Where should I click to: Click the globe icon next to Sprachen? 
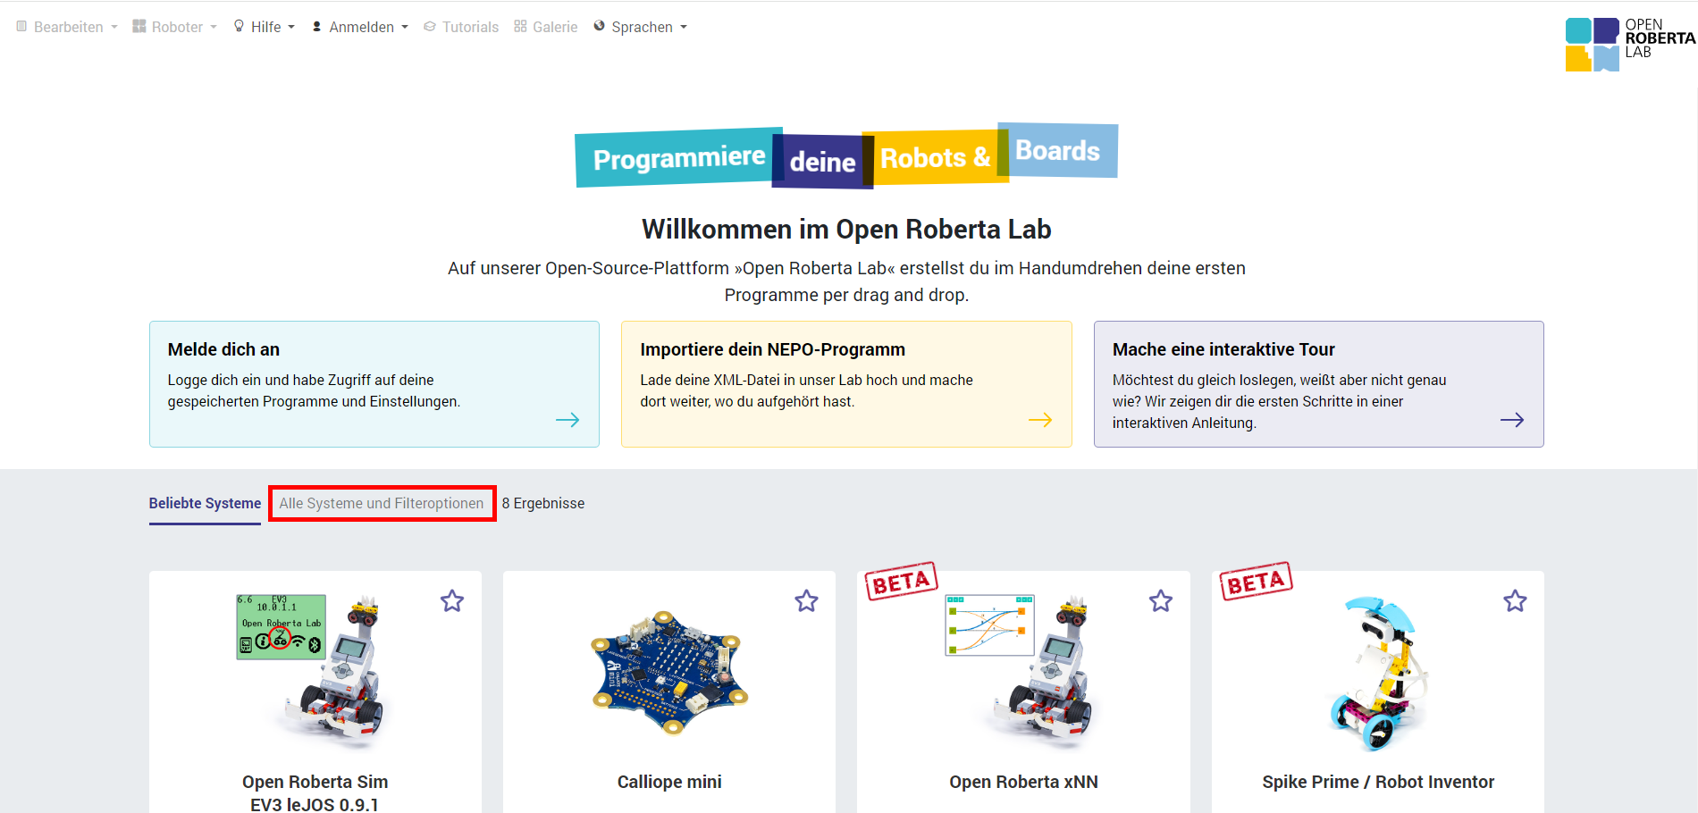[x=598, y=26]
